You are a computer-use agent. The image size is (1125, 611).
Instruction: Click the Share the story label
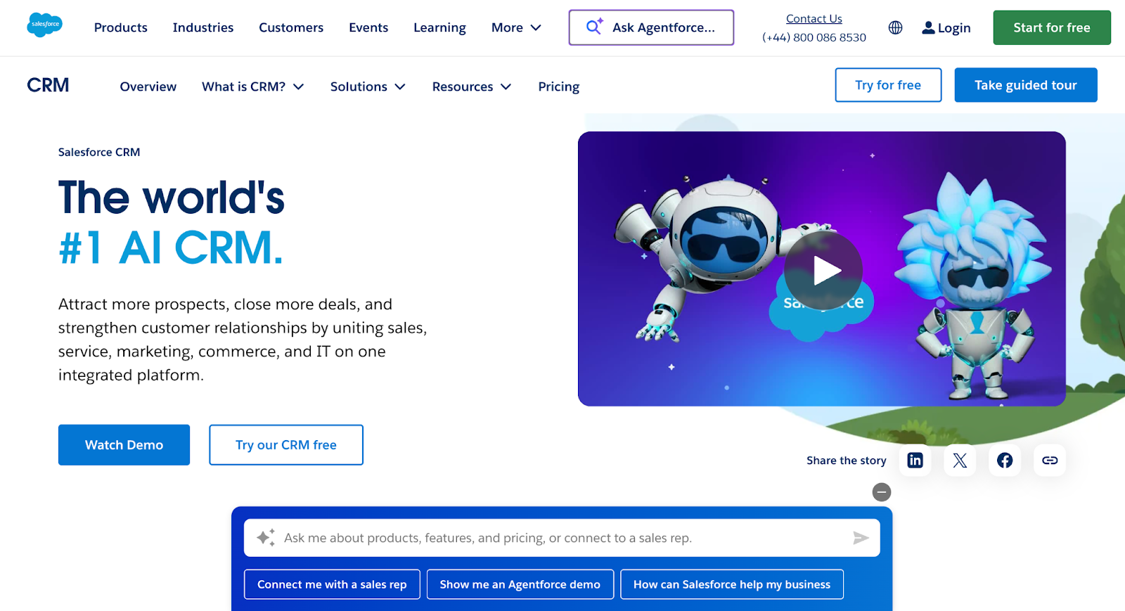pyautogui.click(x=847, y=461)
